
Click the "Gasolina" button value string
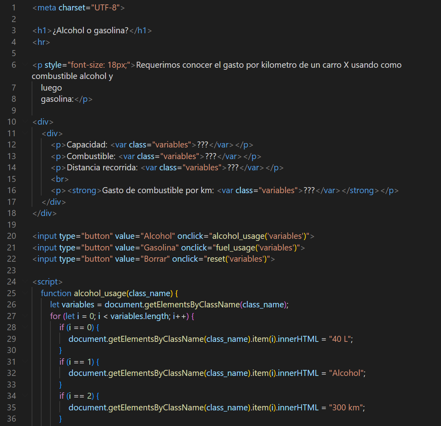tap(160, 248)
